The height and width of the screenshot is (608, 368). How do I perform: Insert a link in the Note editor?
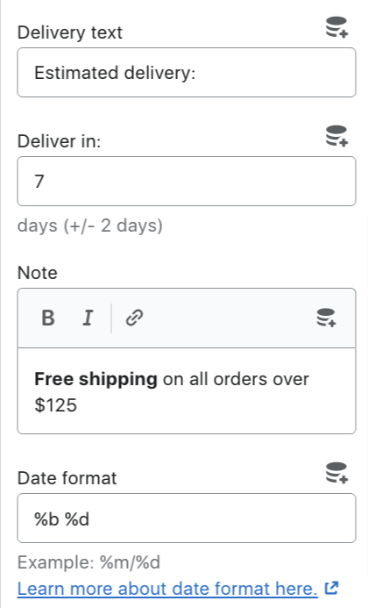coord(134,318)
